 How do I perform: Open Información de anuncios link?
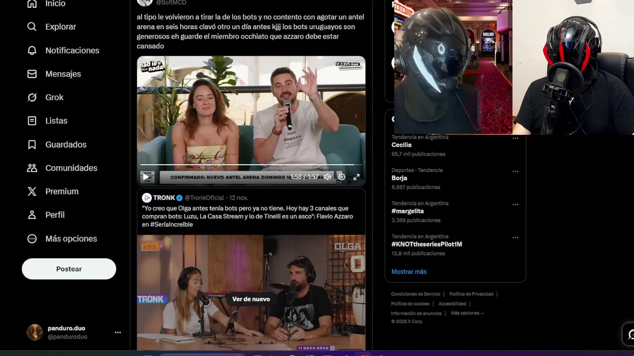click(x=416, y=313)
